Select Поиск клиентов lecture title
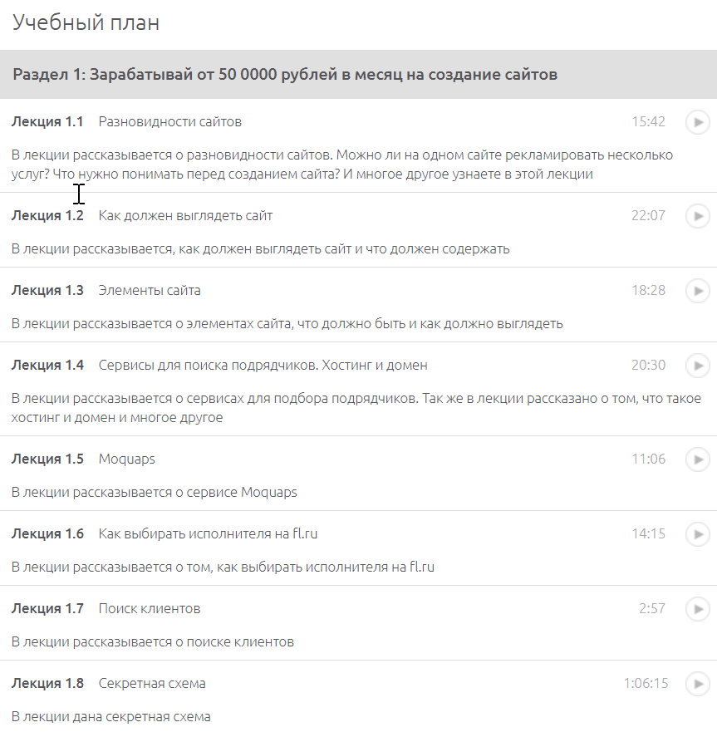The height and width of the screenshot is (732, 717). pos(150,609)
